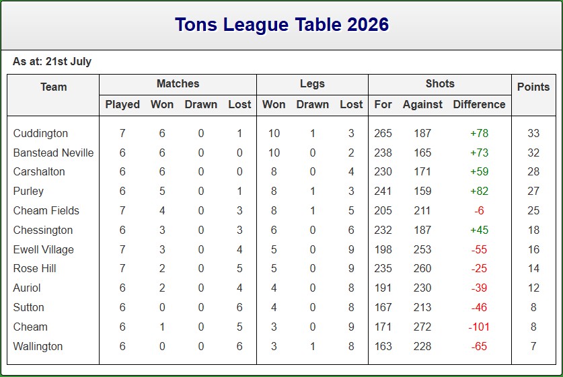563x377 pixels.
Task: Click the Auriol team name
Action: pyautogui.click(x=27, y=288)
